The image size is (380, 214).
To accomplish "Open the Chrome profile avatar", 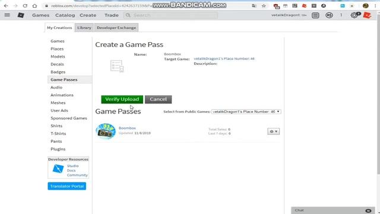I will coord(366,5).
